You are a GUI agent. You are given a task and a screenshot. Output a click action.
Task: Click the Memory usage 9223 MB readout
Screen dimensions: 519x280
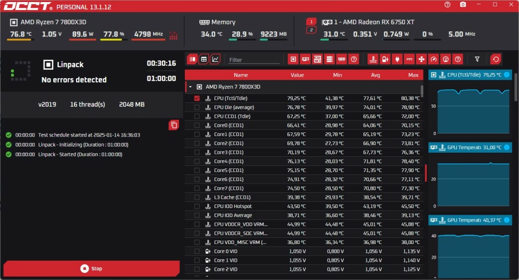[273, 34]
